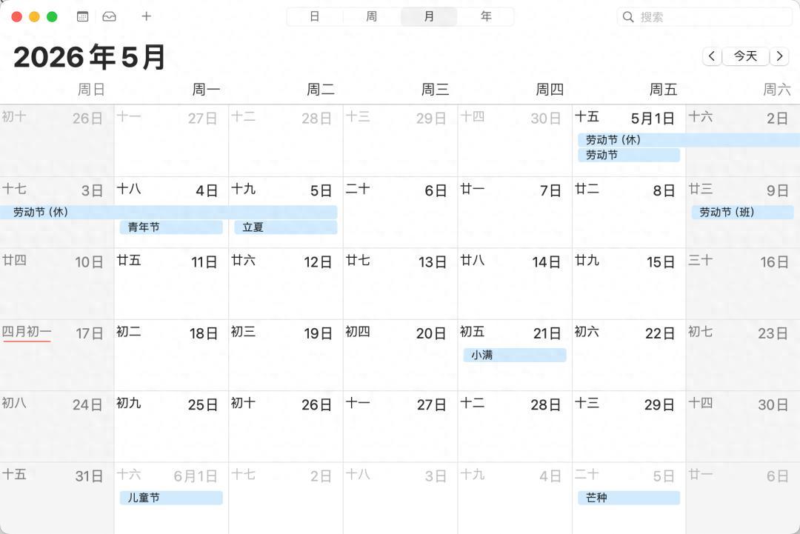
Task: Open the 儿童节 event on June 1
Action: click(x=171, y=498)
